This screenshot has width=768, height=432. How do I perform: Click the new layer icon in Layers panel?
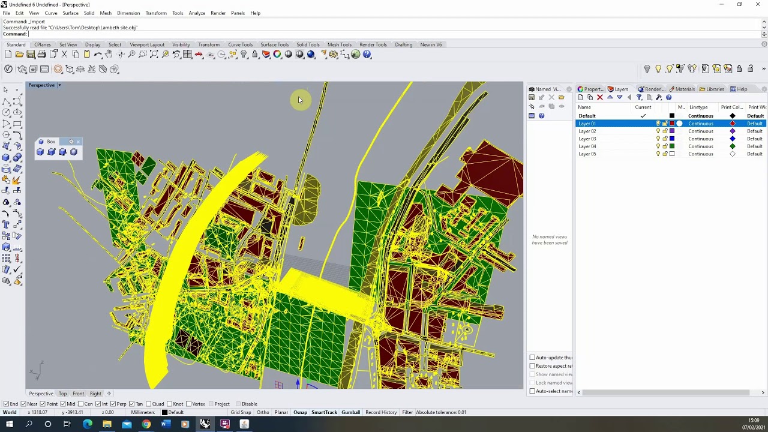click(x=580, y=97)
